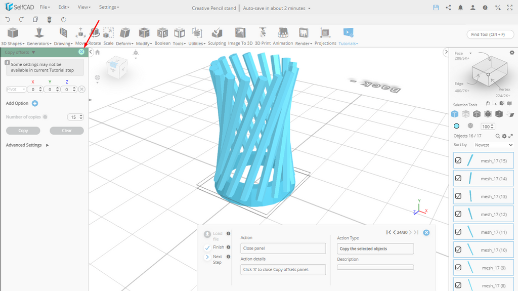Open the Auto-save options dropdown arrow

(309, 8)
